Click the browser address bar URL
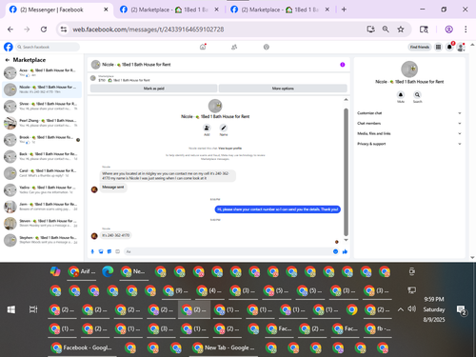 (x=149, y=30)
